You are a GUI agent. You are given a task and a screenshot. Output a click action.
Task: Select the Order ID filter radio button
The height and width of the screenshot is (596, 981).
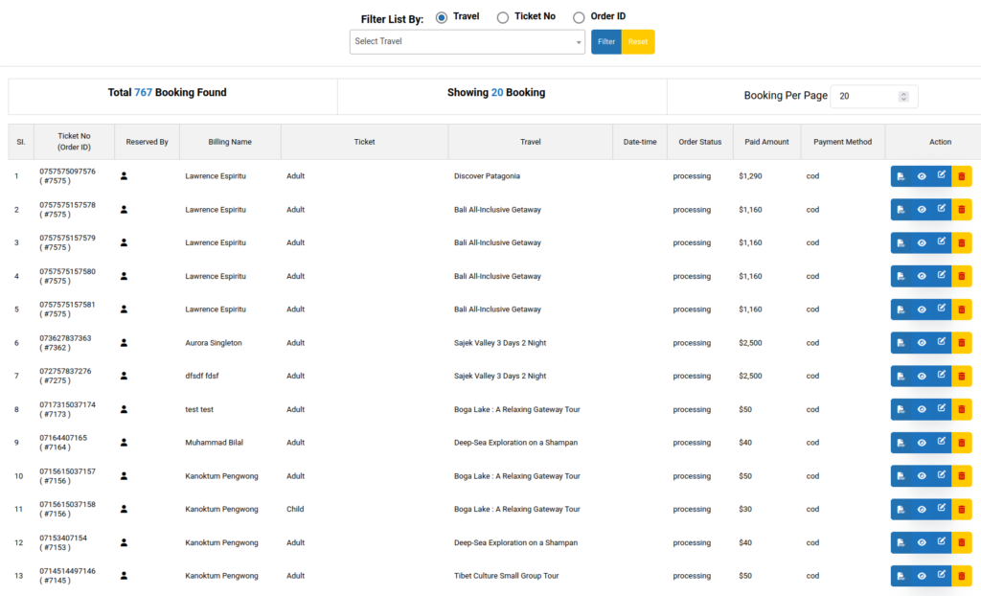(579, 17)
